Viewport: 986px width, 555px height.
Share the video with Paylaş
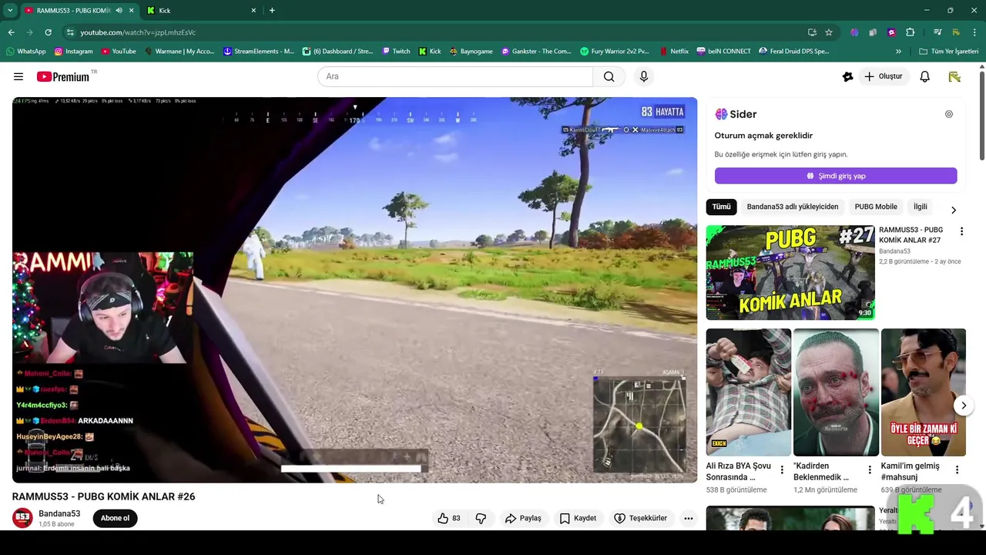[523, 518]
